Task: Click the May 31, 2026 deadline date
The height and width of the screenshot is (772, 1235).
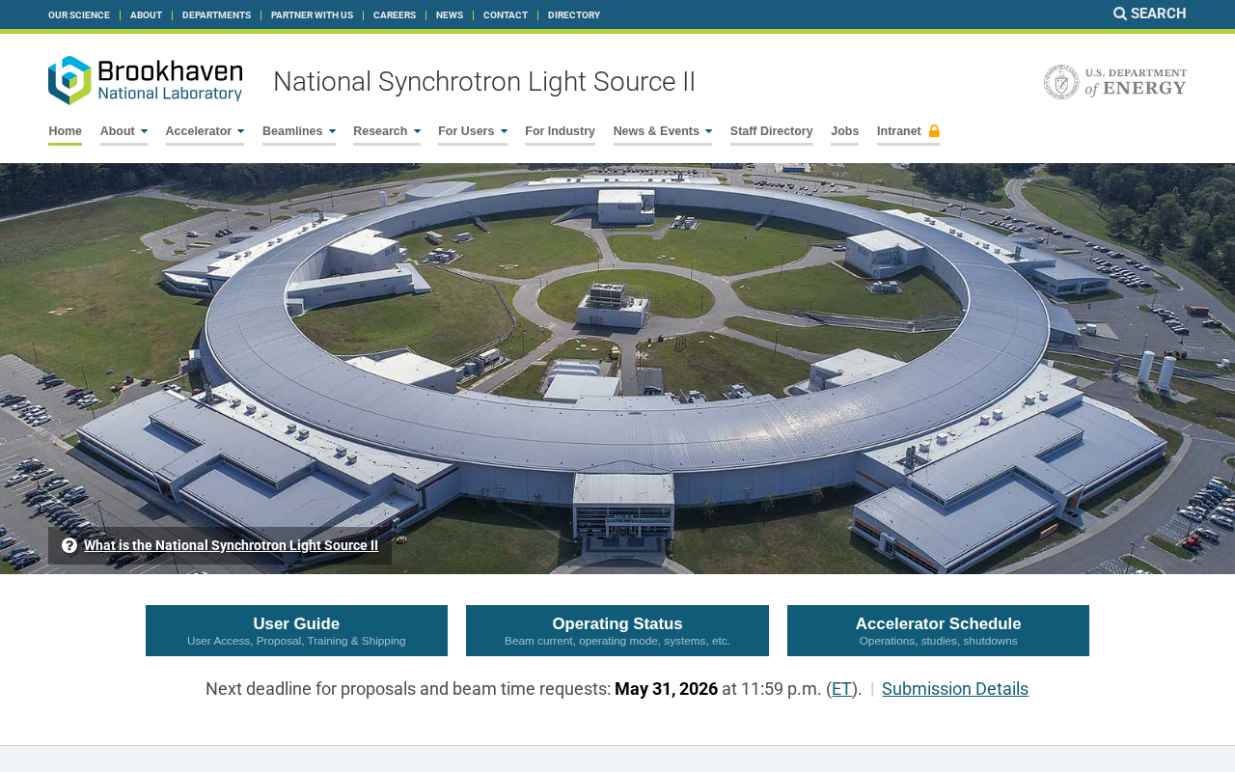Action: (x=666, y=689)
